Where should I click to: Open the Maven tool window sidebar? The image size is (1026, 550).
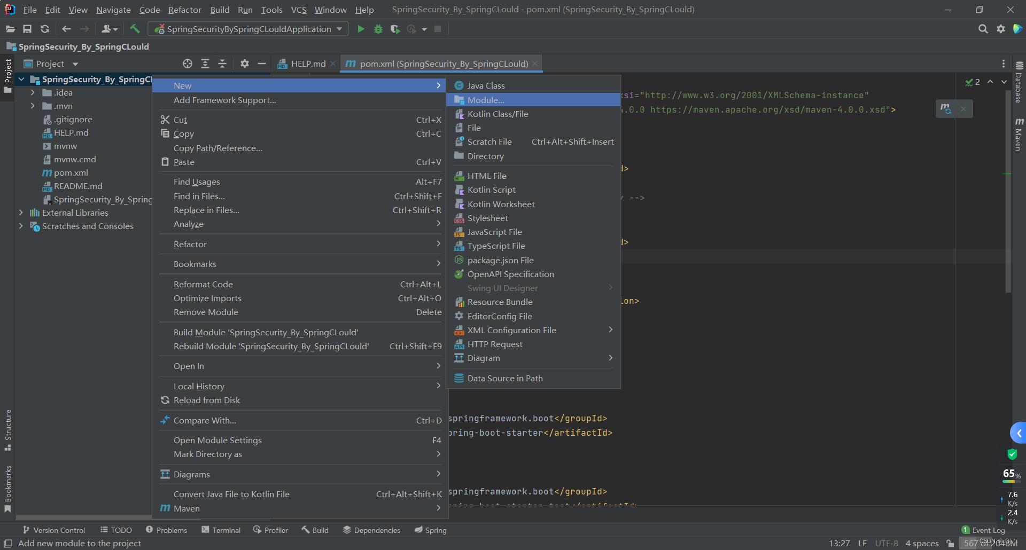tap(1019, 135)
